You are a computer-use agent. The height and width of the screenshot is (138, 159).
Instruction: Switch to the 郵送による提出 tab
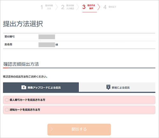coord(117,87)
